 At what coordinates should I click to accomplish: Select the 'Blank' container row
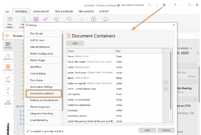pyautogui.click(x=114, y=78)
